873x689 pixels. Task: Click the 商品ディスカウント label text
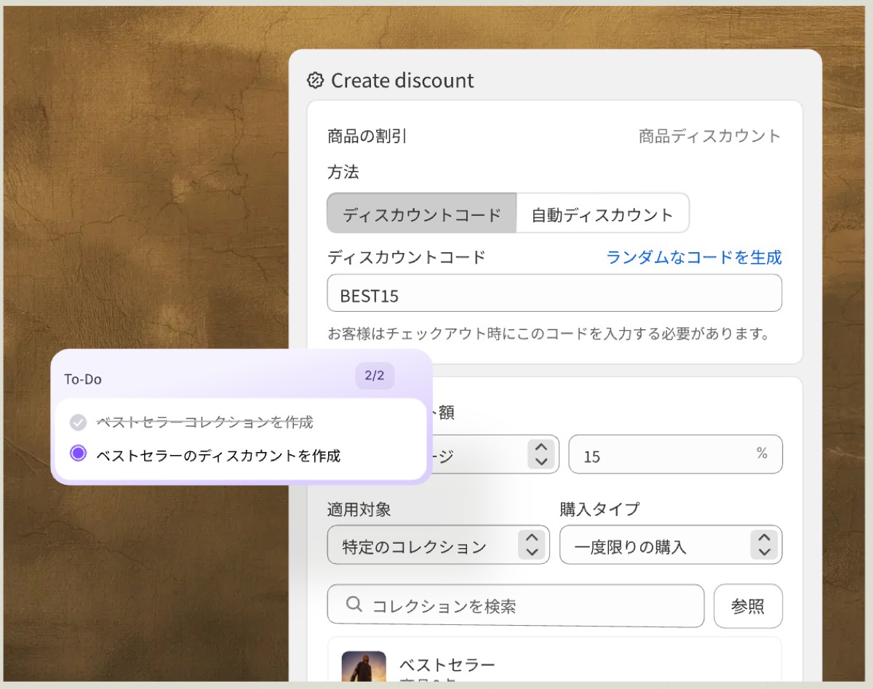coord(709,136)
